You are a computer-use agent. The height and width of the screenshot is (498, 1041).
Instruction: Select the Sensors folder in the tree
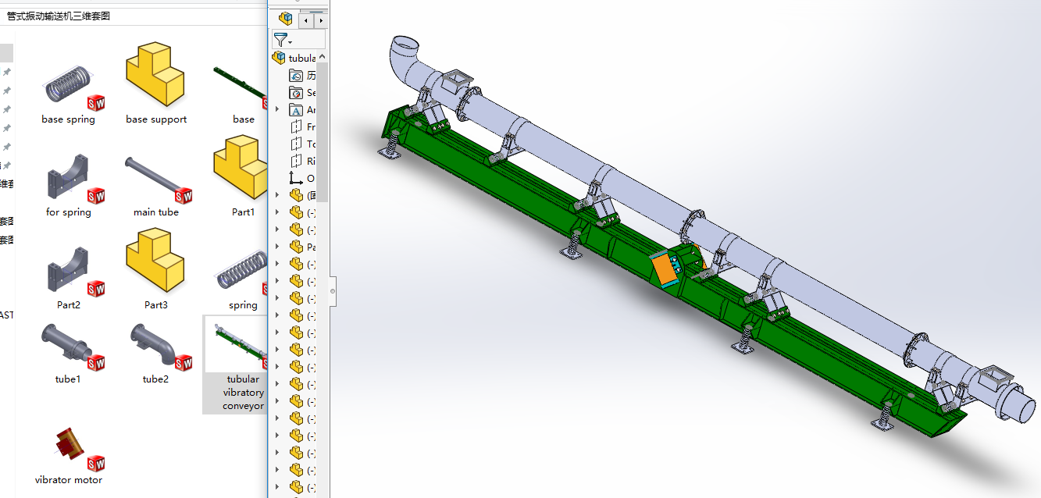tap(303, 93)
